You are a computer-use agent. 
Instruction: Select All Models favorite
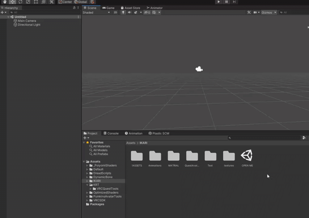pyautogui.click(x=100, y=150)
